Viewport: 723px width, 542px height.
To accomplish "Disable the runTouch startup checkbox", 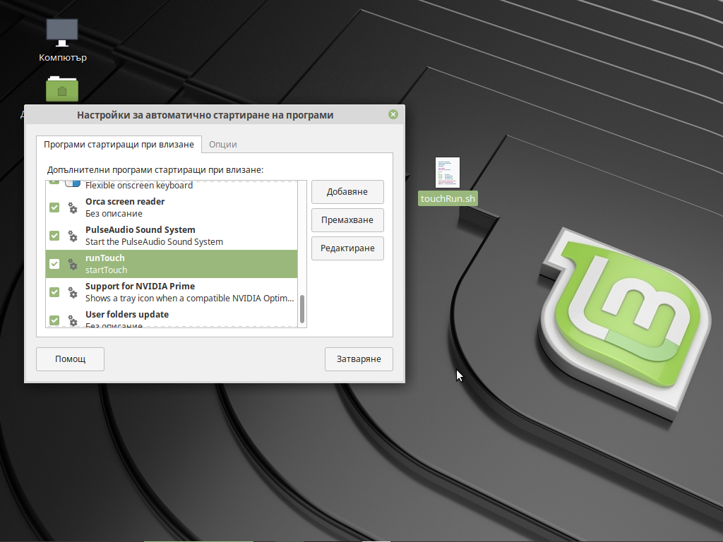I will coord(54,264).
